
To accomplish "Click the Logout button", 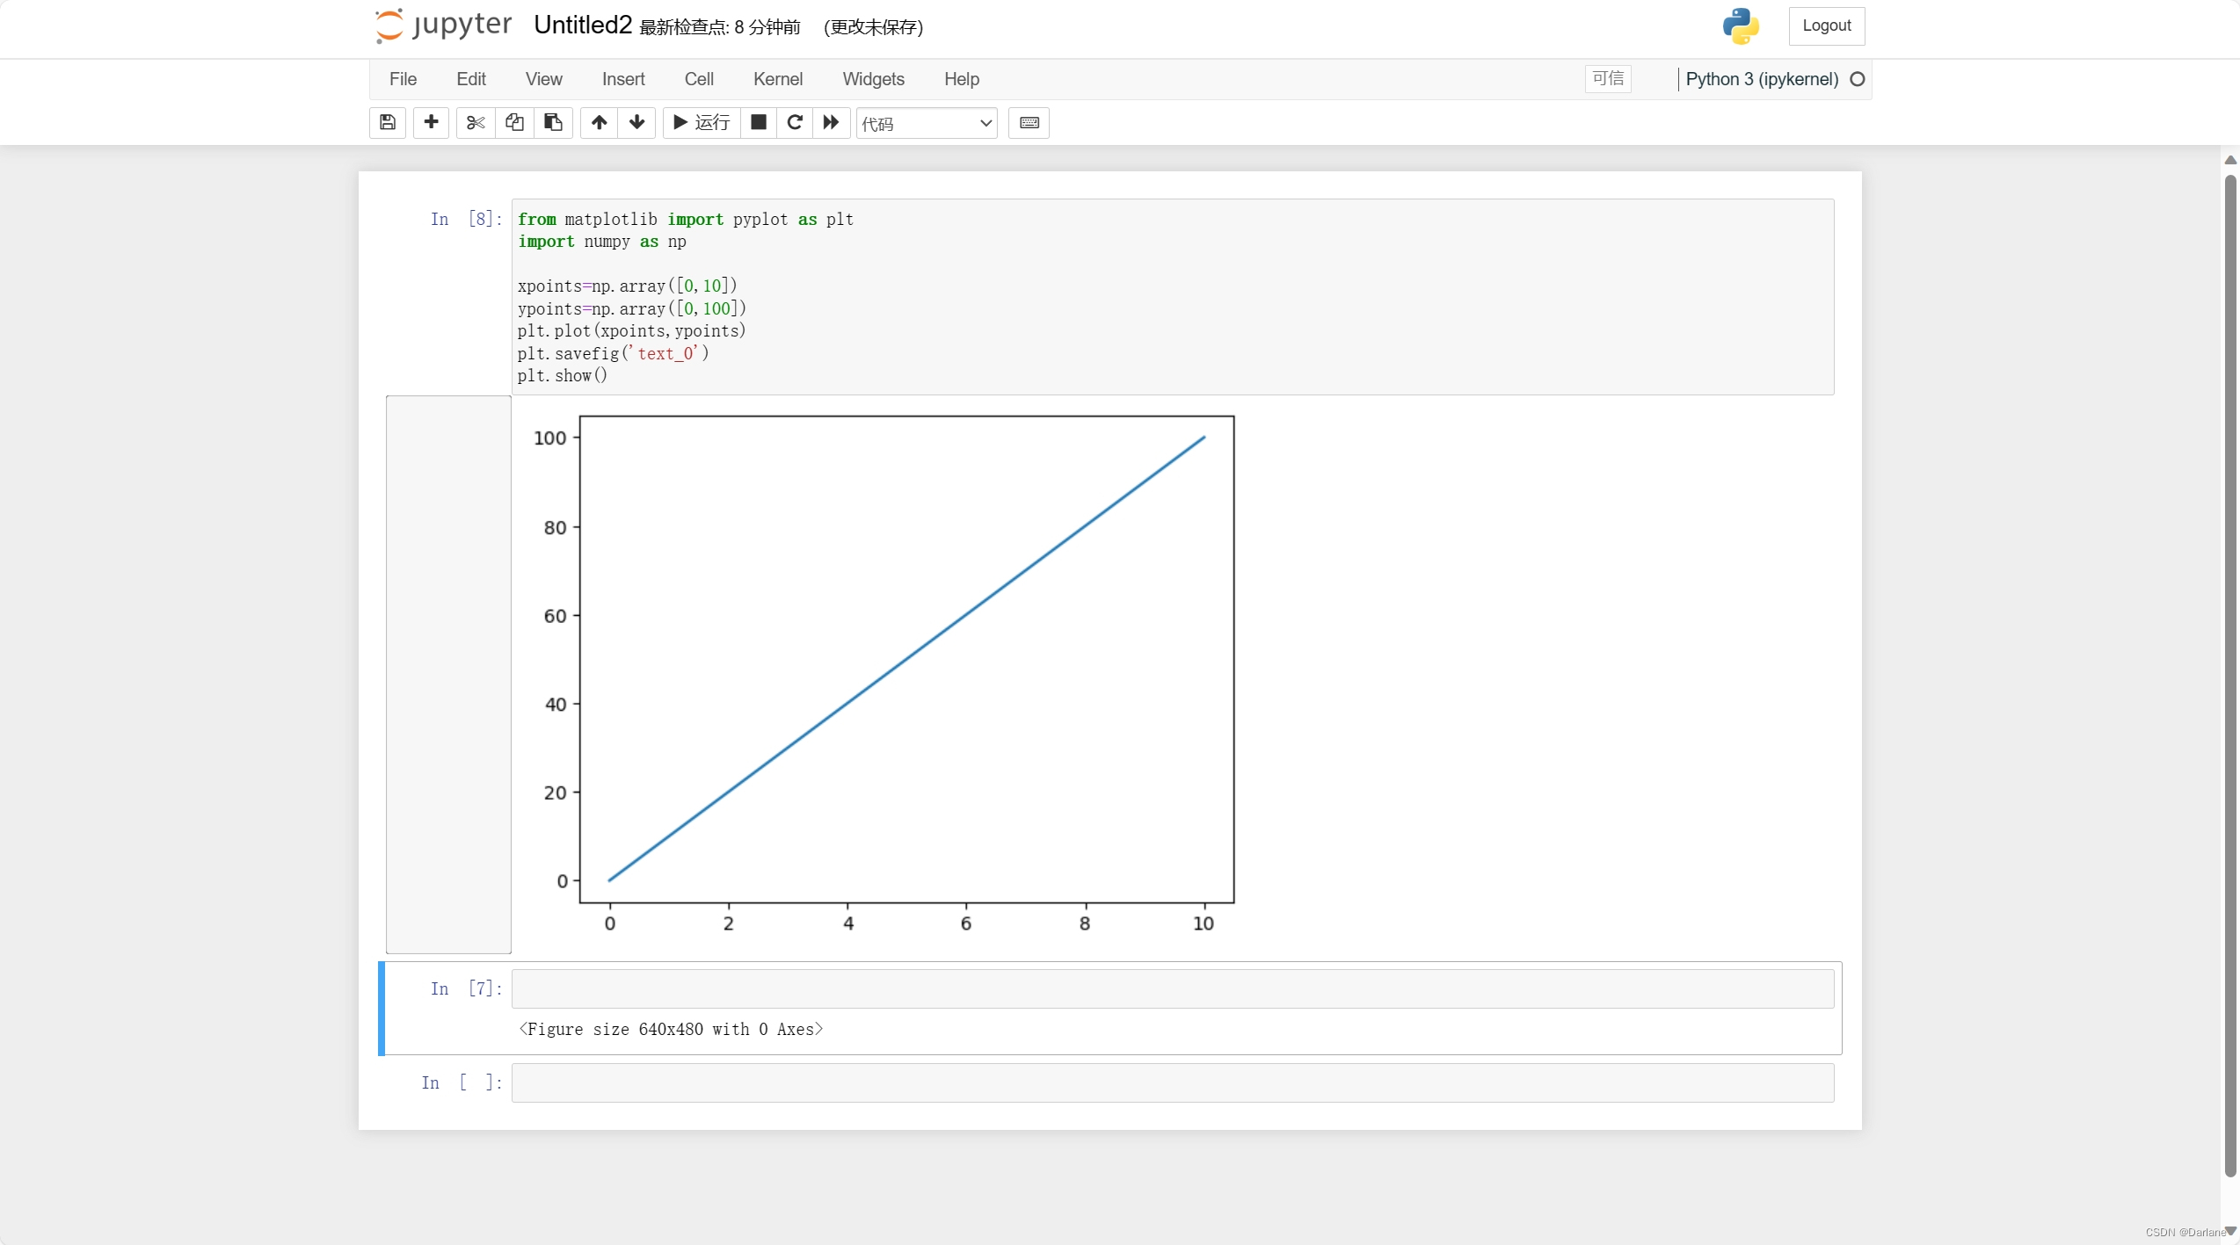I will point(1826,25).
